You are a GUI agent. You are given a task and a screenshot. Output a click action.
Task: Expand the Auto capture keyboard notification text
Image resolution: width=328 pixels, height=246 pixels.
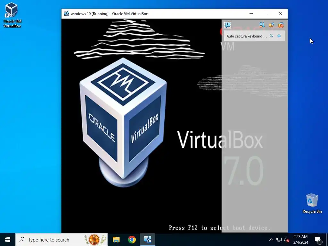pyautogui.click(x=247, y=36)
